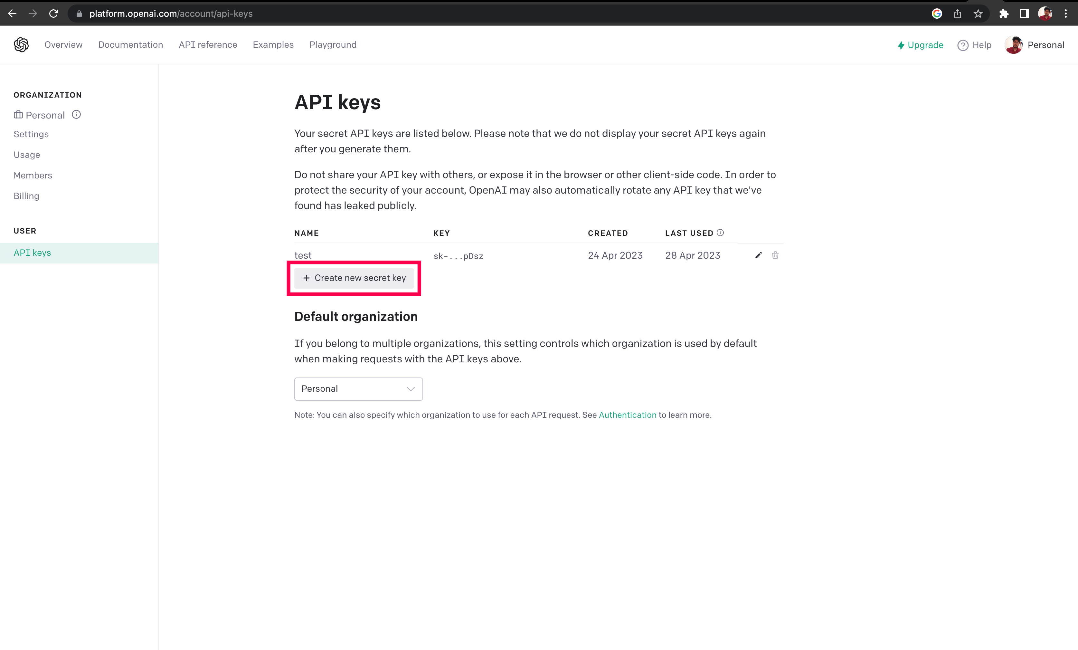
Task: Open the Playground tab in top navigation
Action: tap(333, 45)
